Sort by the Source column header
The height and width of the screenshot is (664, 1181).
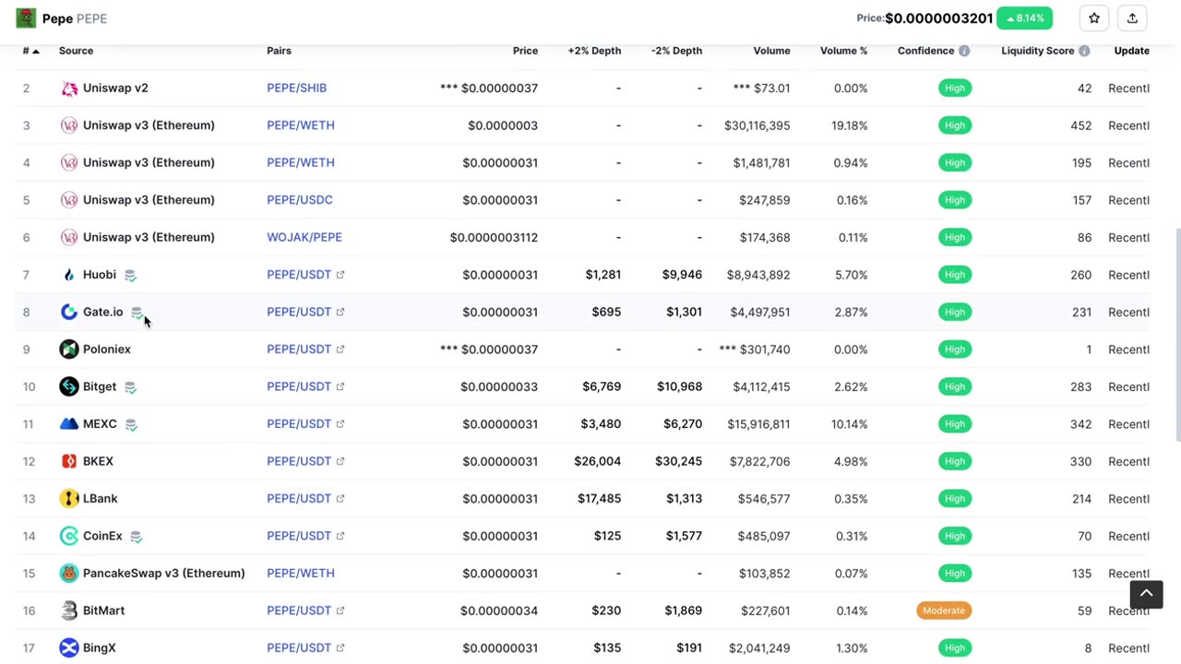[x=76, y=51]
